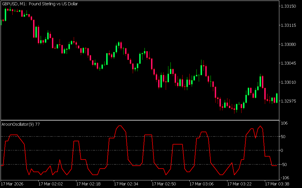The height and width of the screenshot is (188, 302).
Task: Click the 17 Mar 02:34 time label
Action: point(126,184)
